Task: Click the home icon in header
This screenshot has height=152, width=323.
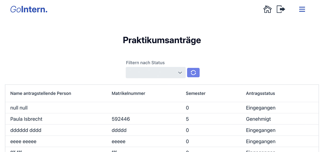Action: click(x=267, y=9)
